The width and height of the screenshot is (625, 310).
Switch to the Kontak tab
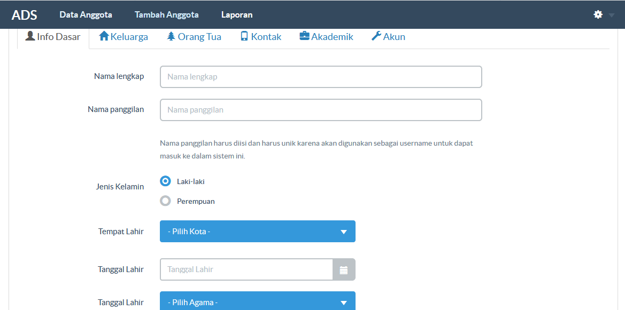click(260, 36)
